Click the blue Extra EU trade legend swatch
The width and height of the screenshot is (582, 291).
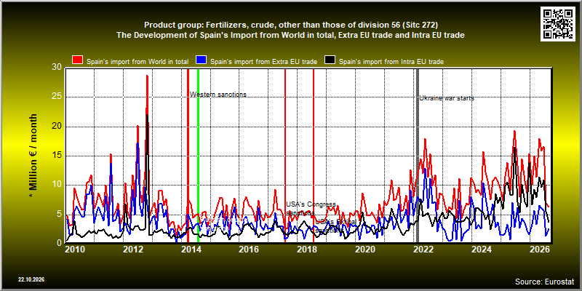pos(202,60)
